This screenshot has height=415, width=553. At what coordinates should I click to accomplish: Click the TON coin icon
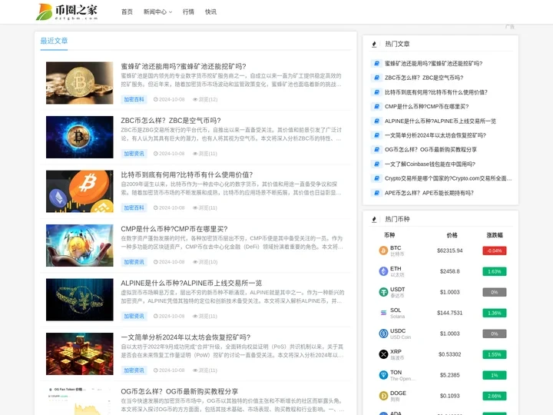383,375
